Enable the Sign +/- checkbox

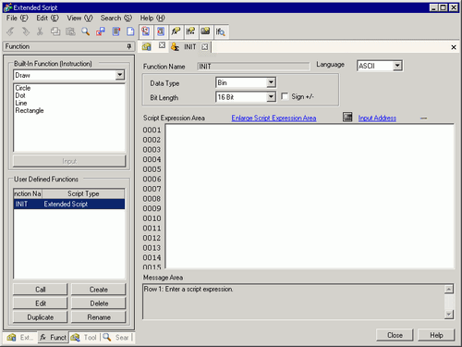[285, 96]
